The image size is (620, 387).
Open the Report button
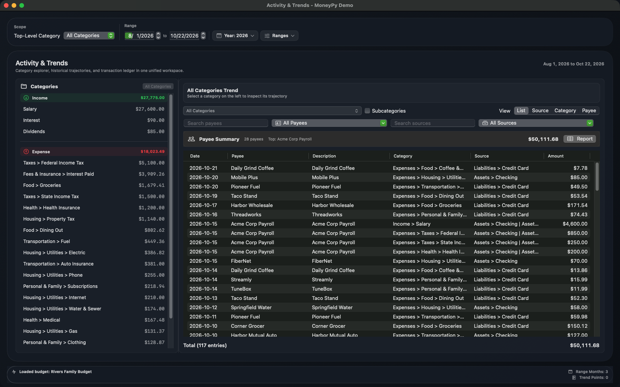(x=580, y=139)
